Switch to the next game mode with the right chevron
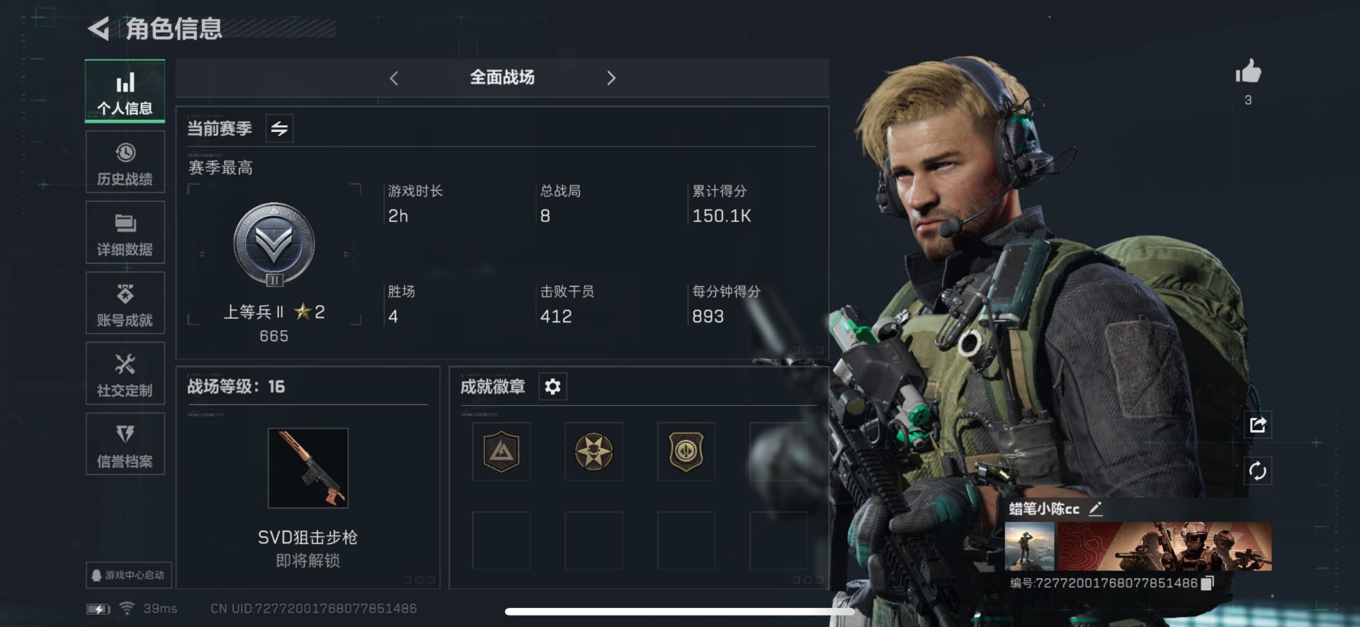 click(x=611, y=78)
